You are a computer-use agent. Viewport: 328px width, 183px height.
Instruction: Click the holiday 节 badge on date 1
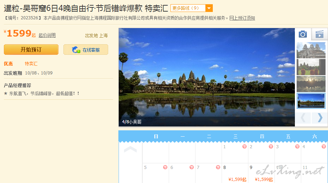tap(245, 146)
